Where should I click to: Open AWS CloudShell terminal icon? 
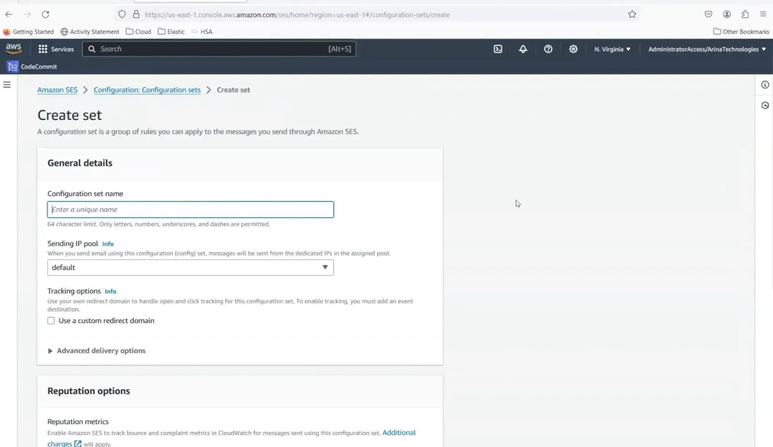pos(498,49)
